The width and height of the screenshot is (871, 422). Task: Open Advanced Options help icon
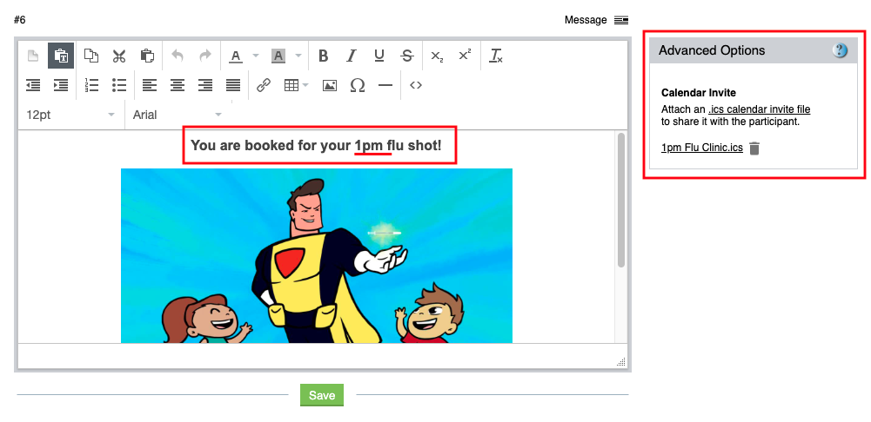(x=840, y=50)
